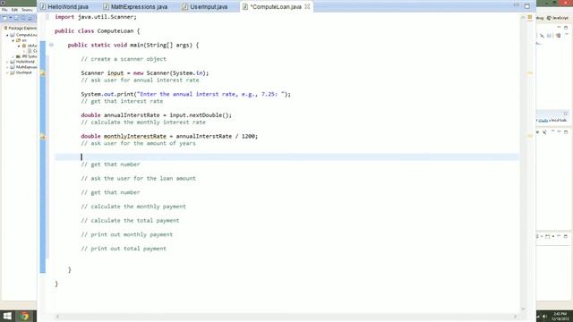Click overview ruler marker for Scanner warning
Image resolution: width=573 pixels, height=322 pixels.
(x=530, y=73)
